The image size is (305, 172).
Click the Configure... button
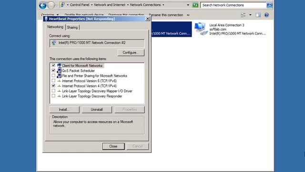[x=131, y=53]
